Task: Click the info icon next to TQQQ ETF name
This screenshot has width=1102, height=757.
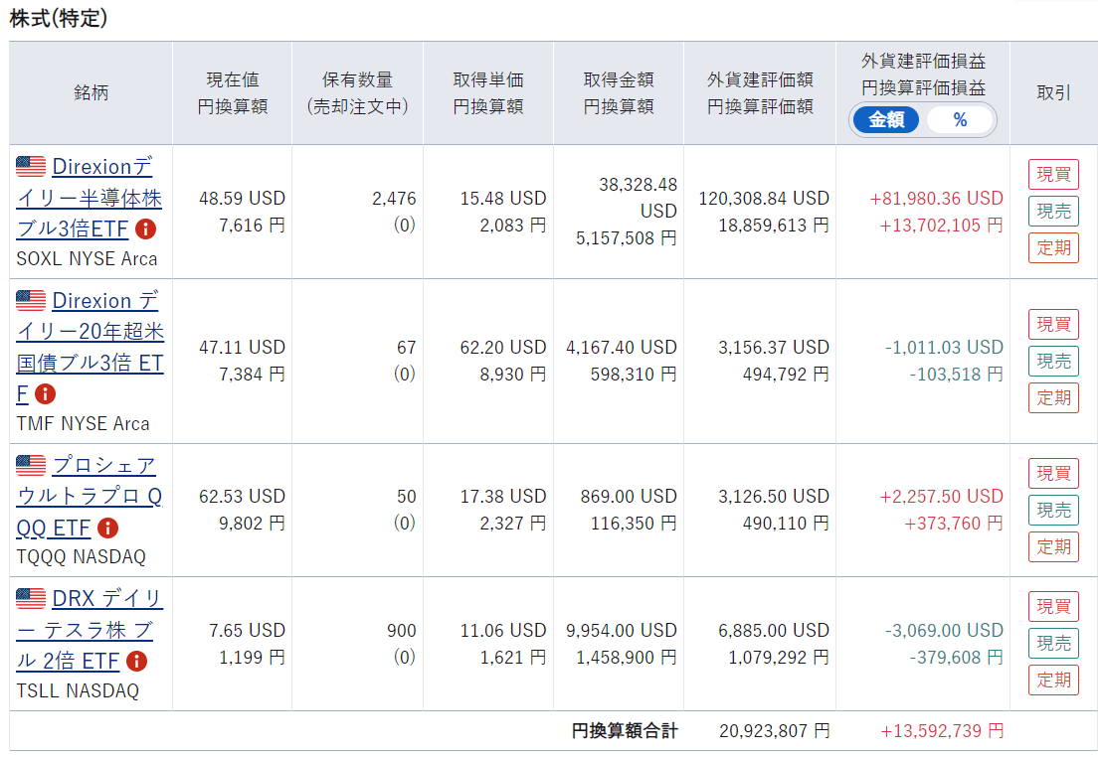Action: 107,528
